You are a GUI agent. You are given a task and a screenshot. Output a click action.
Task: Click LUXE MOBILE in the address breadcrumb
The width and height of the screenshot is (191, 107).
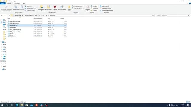tap(29, 15)
